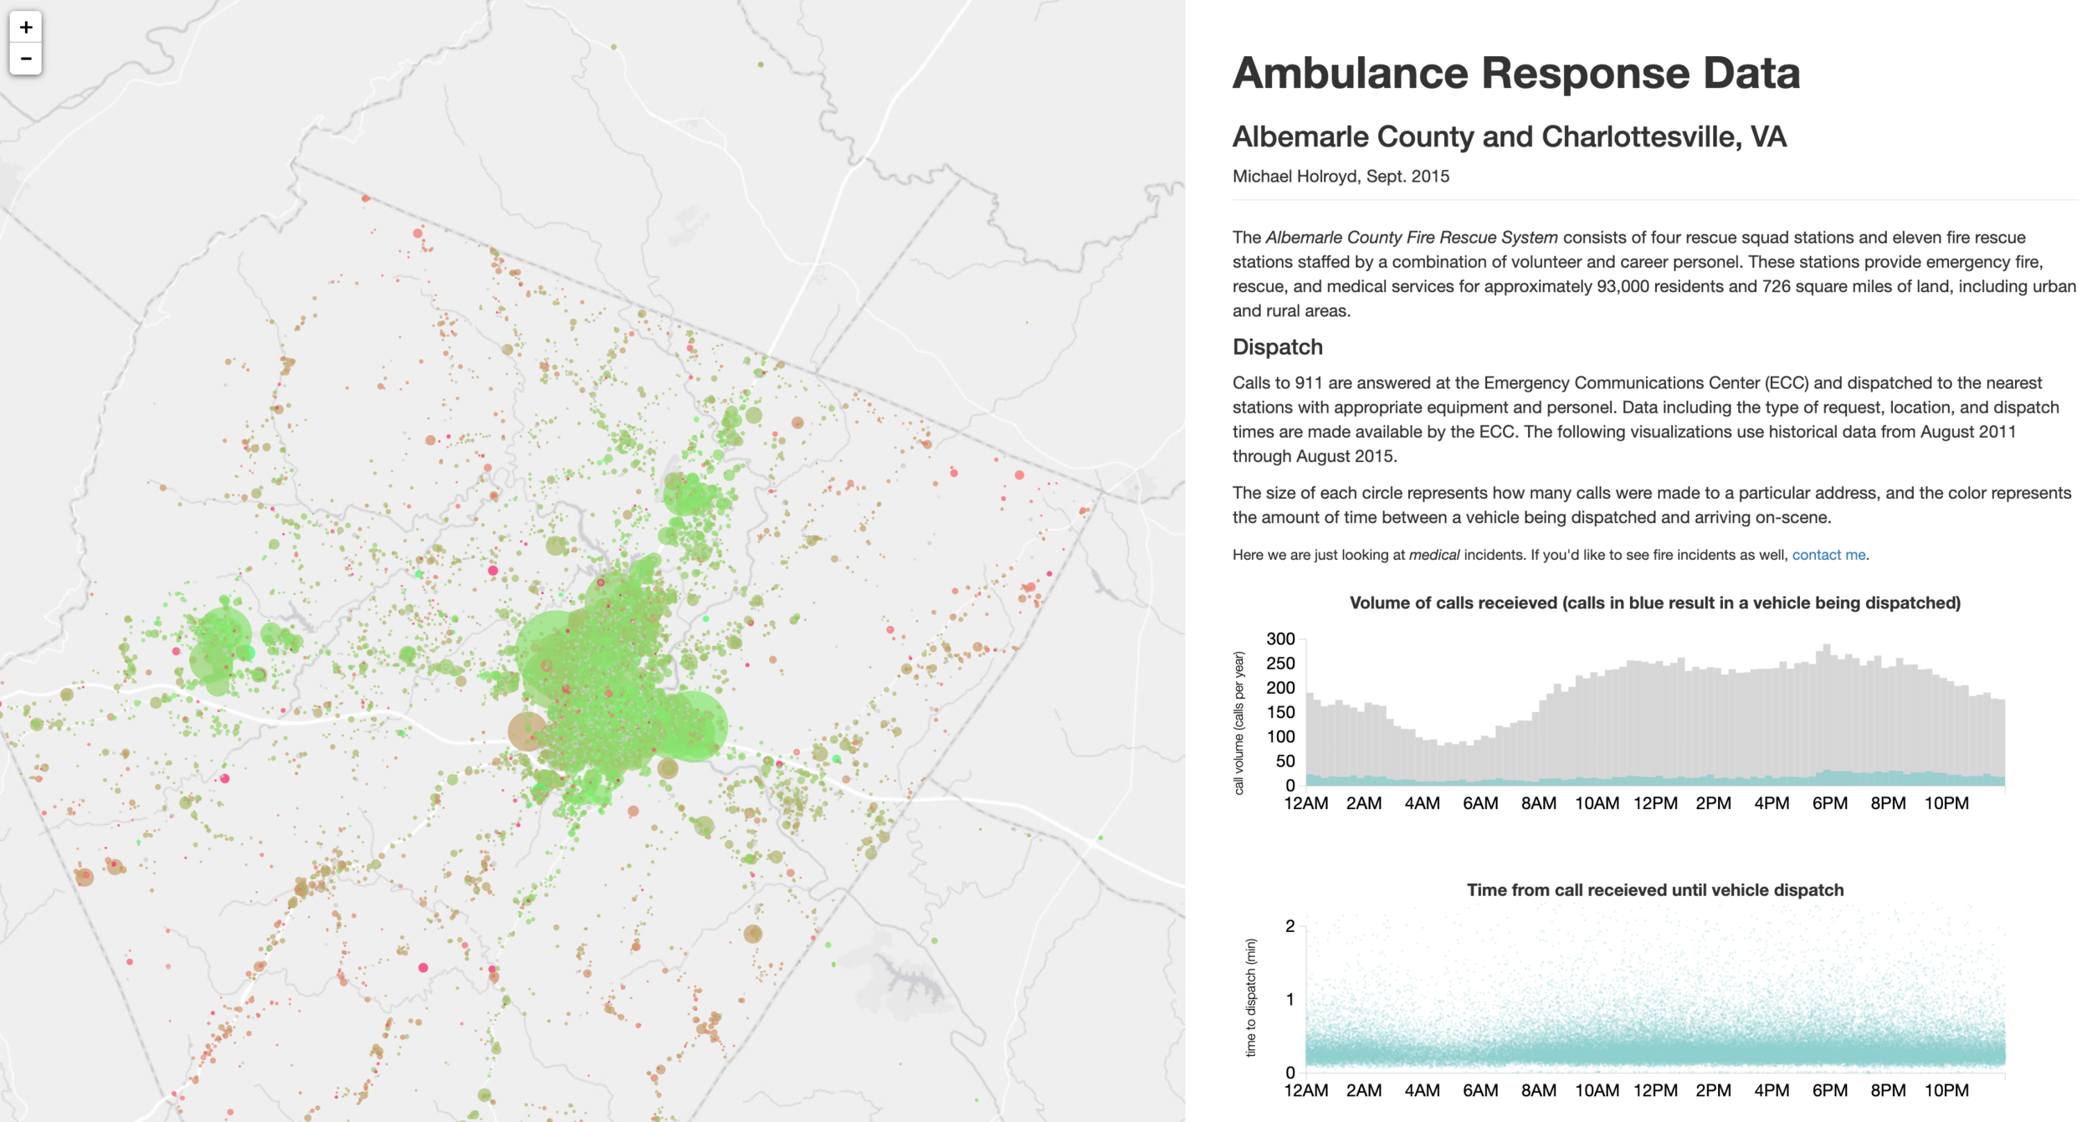The height and width of the screenshot is (1122, 2092).
Task: Click the '300' tick on call volume axis
Action: pos(1280,639)
